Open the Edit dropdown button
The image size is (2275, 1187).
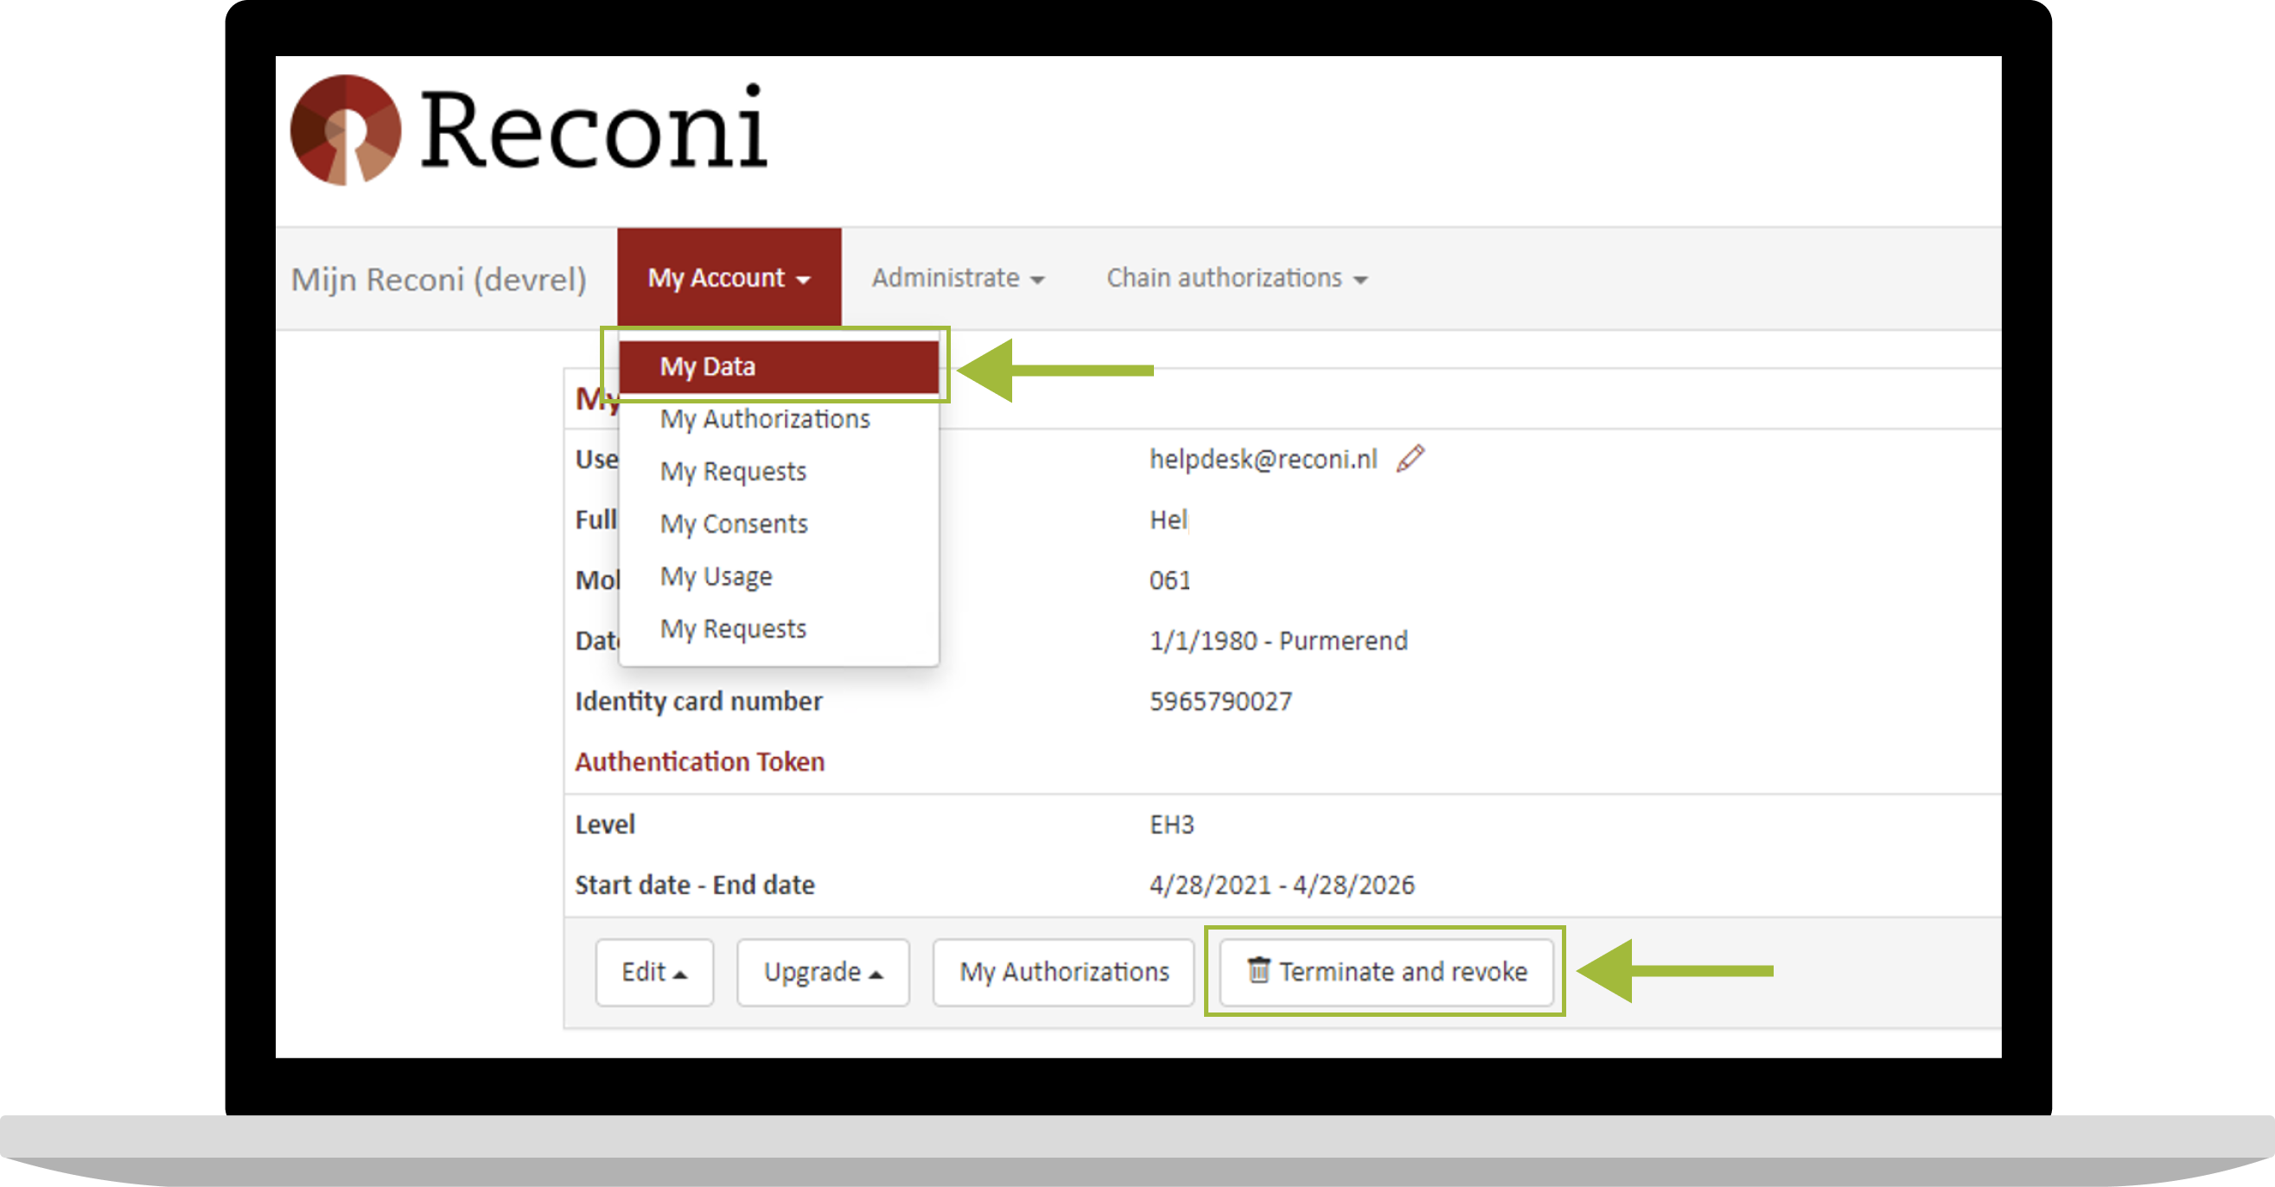(654, 972)
